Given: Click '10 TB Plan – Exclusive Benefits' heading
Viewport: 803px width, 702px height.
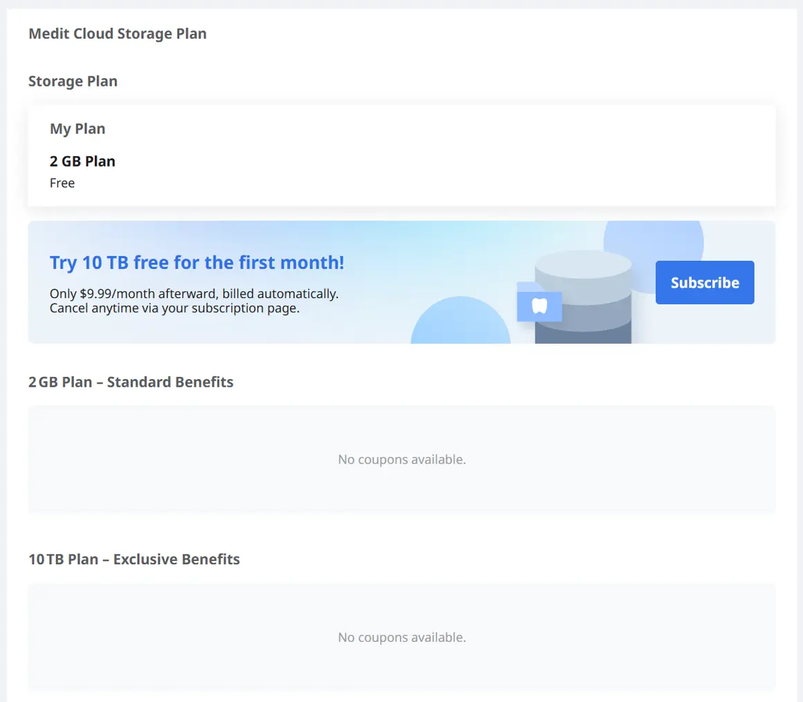Looking at the screenshot, I should click(x=133, y=559).
